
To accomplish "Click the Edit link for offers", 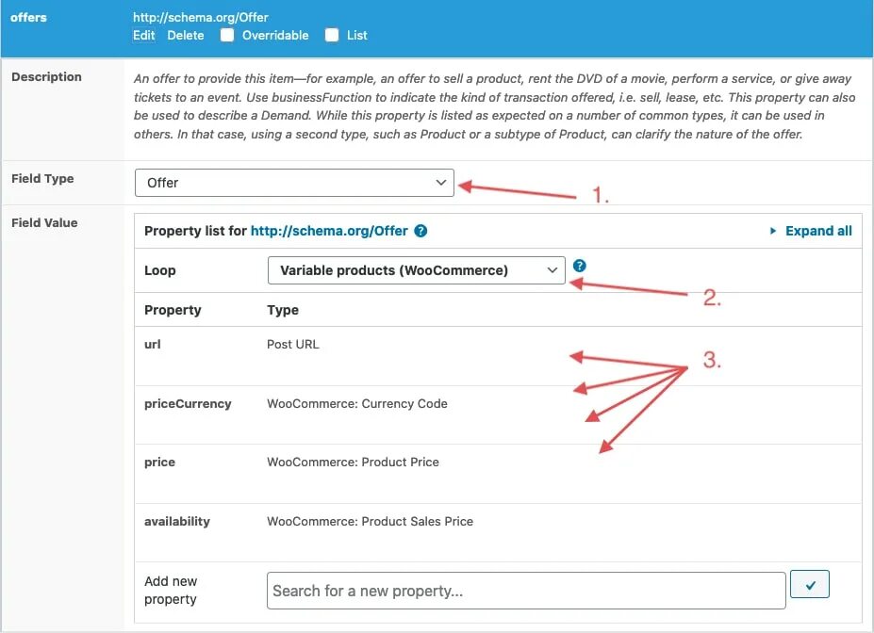I will (143, 35).
